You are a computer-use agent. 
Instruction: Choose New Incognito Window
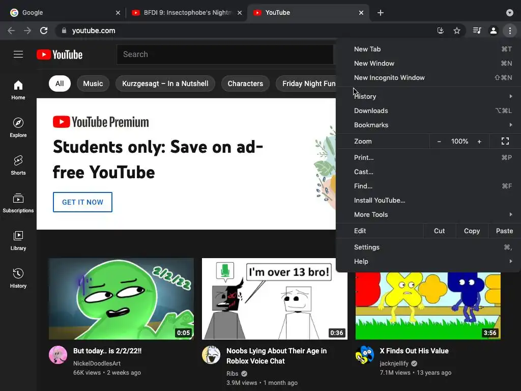click(428, 77)
